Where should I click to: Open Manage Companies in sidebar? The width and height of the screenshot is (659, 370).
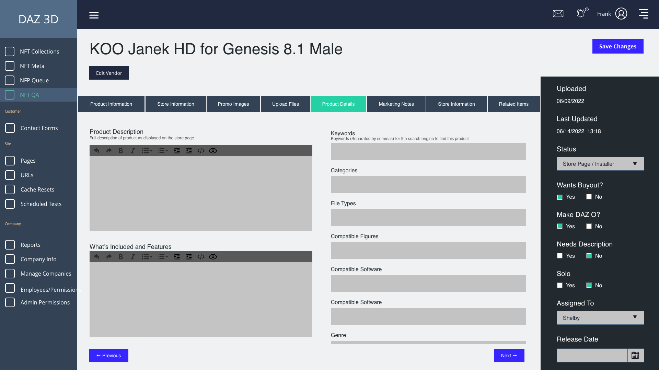coord(46,274)
